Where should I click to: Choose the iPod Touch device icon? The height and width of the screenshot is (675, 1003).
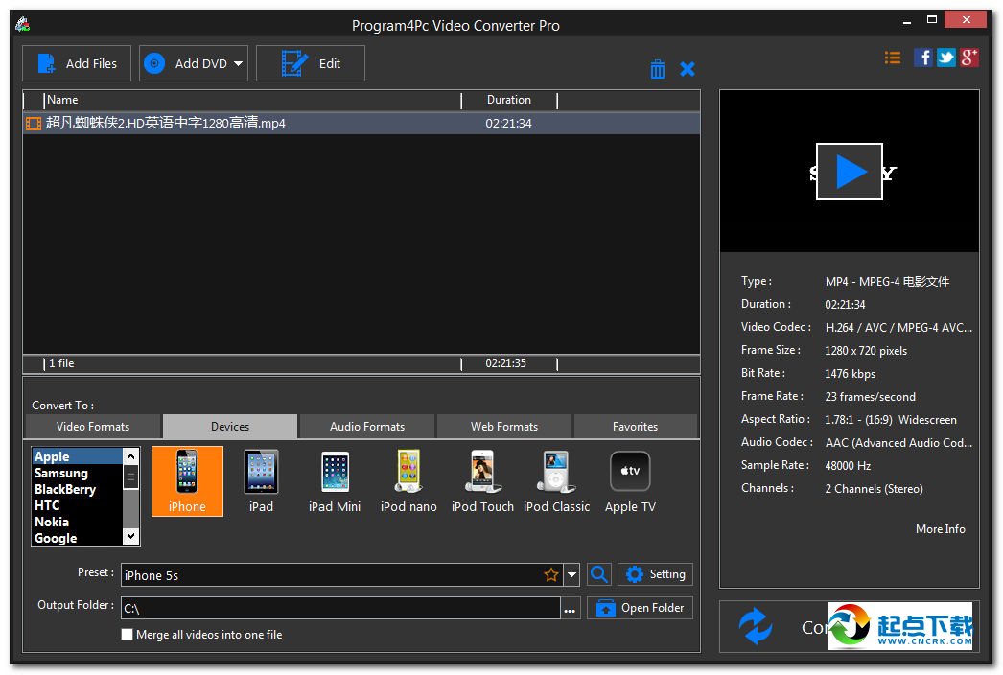tap(482, 481)
